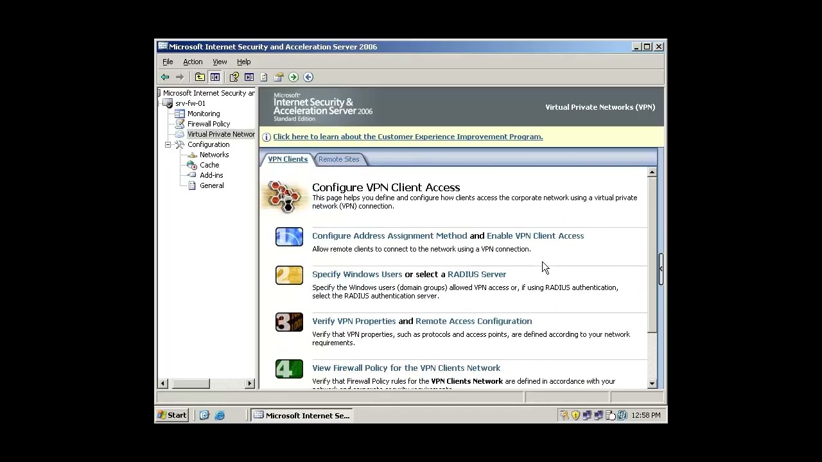
Task: Select the root Microsoft Internet Security node
Action: tap(209, 93)
